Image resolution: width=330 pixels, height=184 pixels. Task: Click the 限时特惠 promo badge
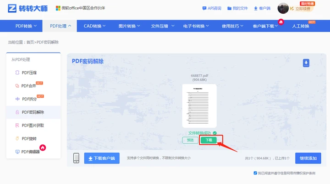point(307,4)
